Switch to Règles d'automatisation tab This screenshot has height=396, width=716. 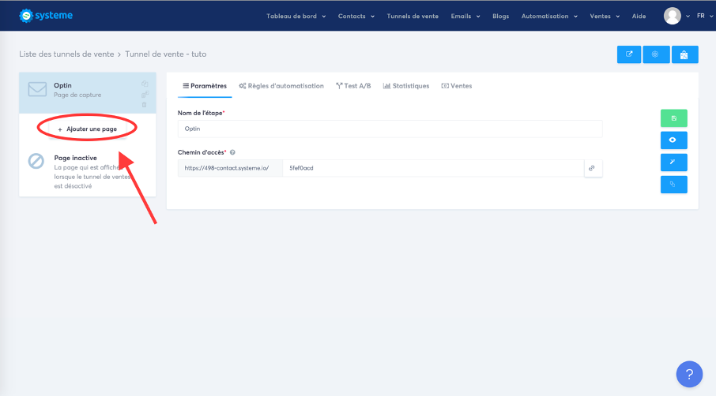point(281,86)
